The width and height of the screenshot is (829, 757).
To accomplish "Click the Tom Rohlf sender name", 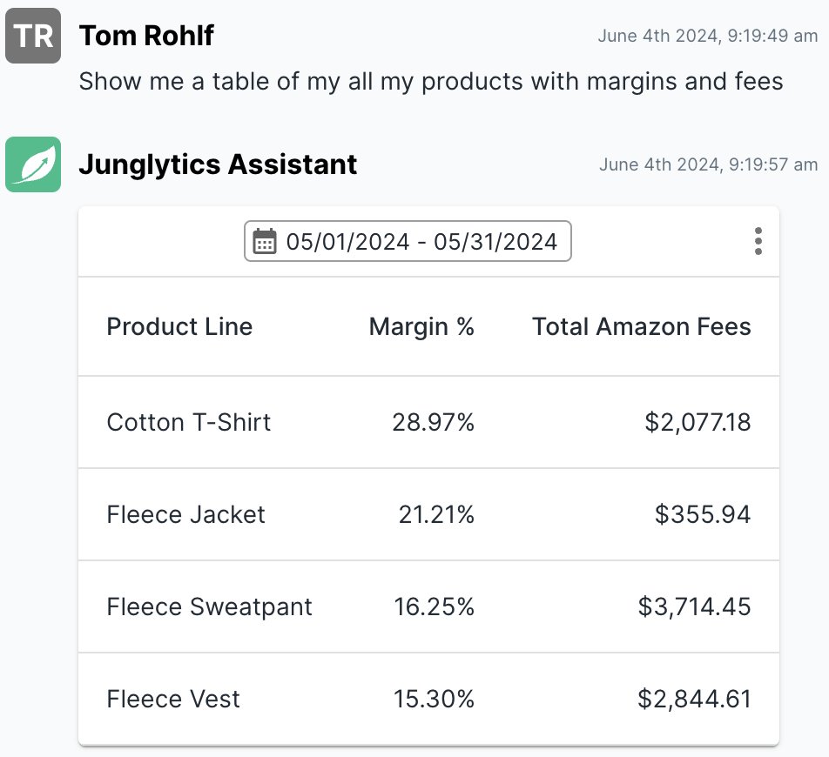I will pos(146,36).
